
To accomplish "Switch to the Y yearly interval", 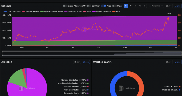I will pos(144,6).
